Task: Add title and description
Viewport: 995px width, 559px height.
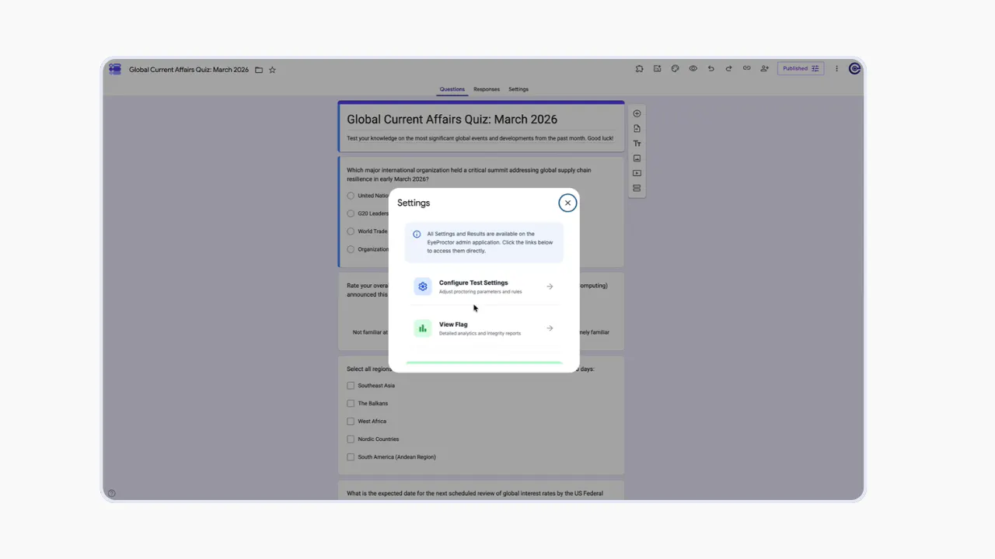Action: [637, 144]
